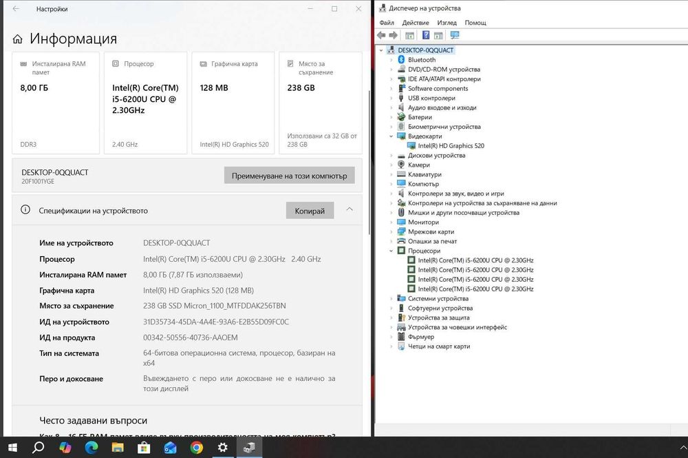Click the Графична карта info card
Viewport: 688px width, 458px height.
233,103
